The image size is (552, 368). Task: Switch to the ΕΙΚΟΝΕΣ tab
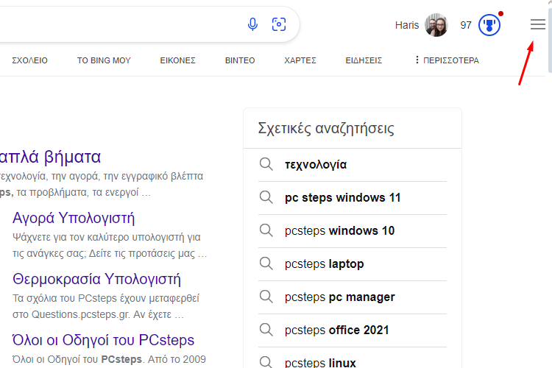coord(178,60)
